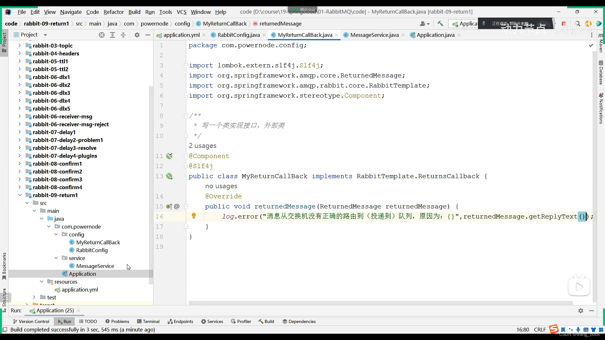Open the Refactor menu

point(113,12)
